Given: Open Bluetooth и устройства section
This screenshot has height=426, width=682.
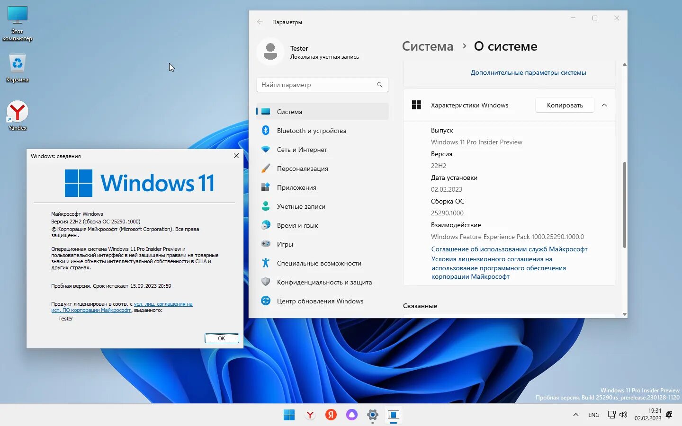Looking at the screenshot, I should tap(323, 131).
